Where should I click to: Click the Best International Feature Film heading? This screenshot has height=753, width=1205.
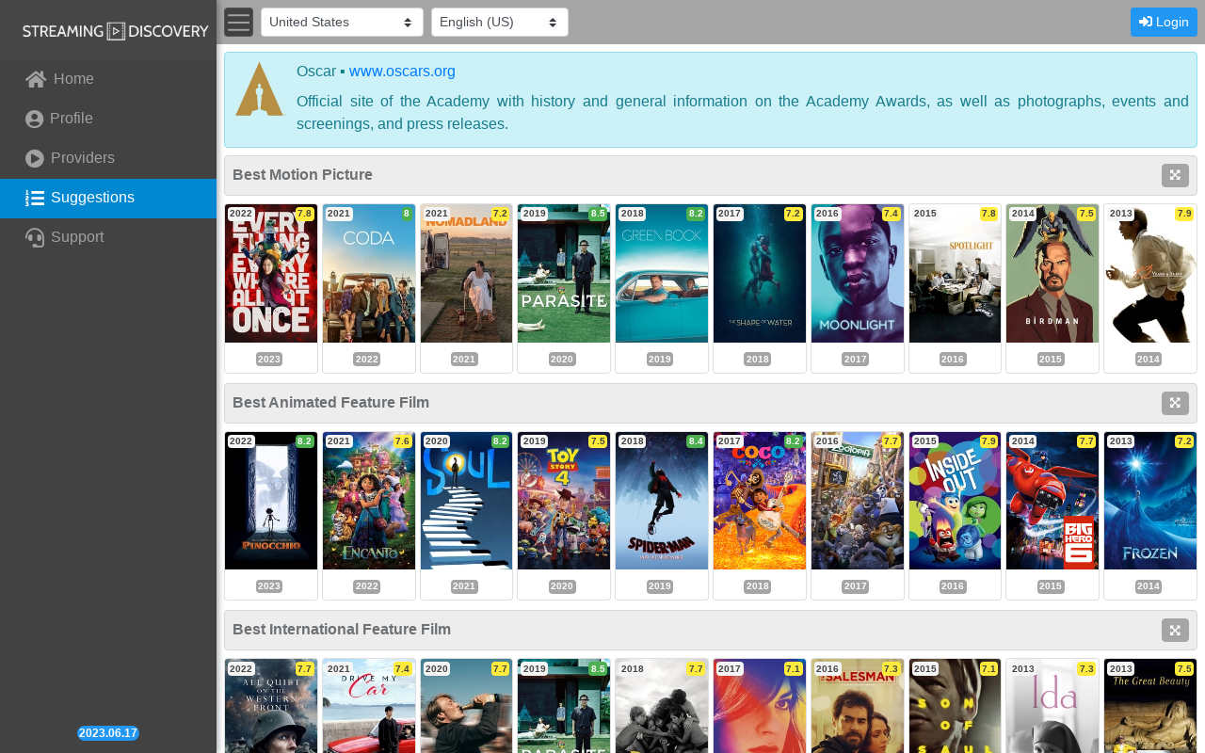coord(342,630)
